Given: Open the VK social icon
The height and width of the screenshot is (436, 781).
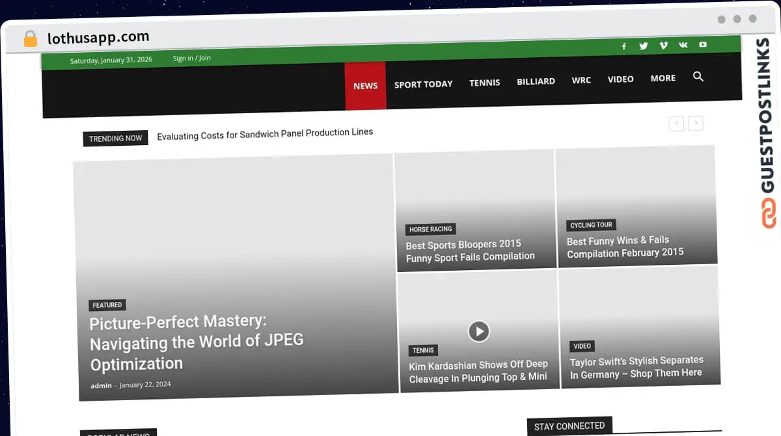Looking at the screenshot, I should [683, 44].
